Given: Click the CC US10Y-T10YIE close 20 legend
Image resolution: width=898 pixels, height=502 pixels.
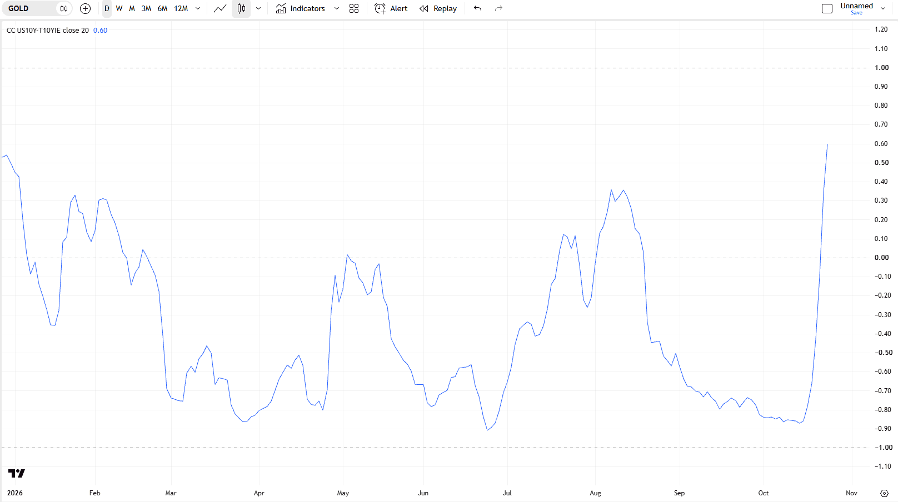Looking at the screenshot, I should tap(48, 31).
